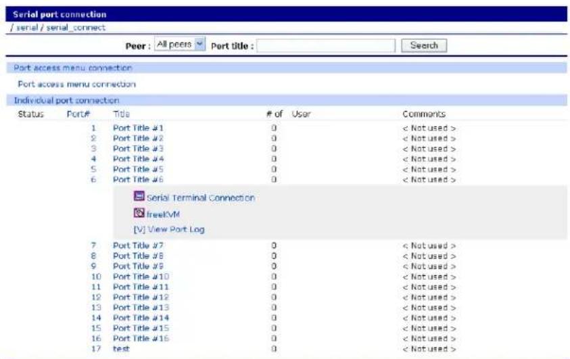Select Port Title #6
This screenshot has height=359, width=570.
pos(138,180)
